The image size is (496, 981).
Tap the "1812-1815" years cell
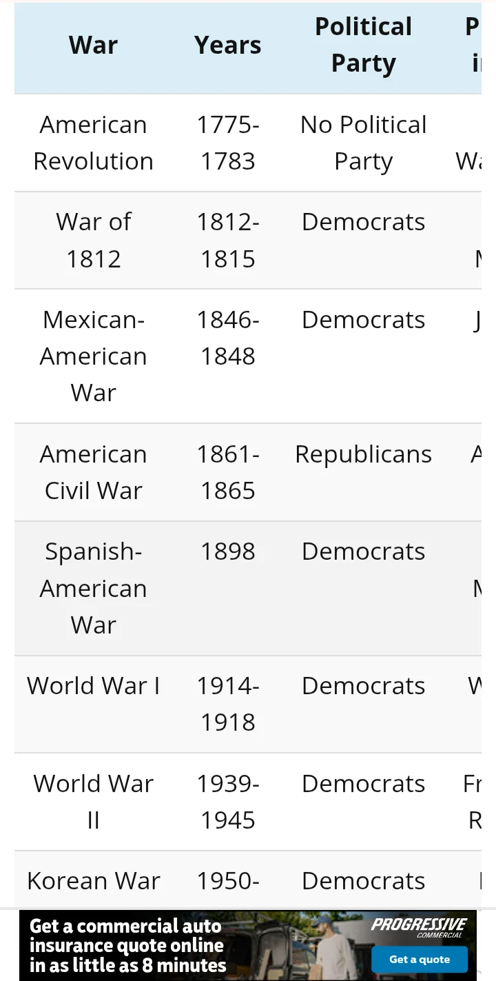(228, 240)
